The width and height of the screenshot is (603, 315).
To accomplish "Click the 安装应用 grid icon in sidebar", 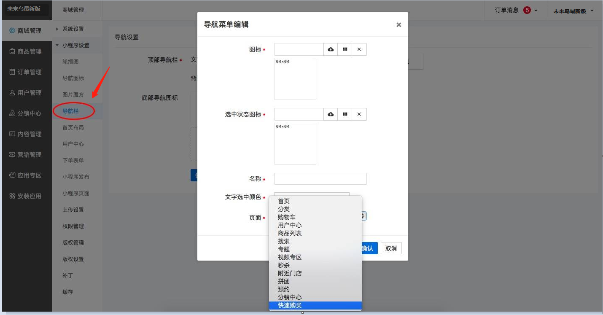I will coord(12,196).
